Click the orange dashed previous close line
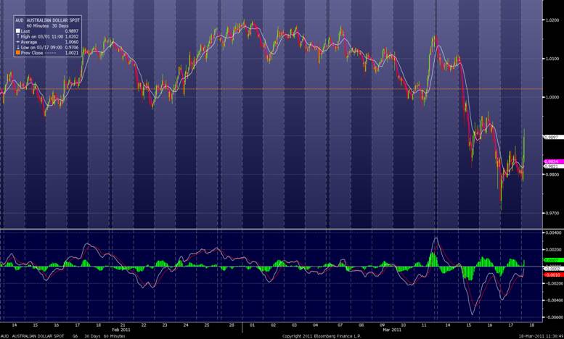The image size is (564, 339). tap(290, 88)
